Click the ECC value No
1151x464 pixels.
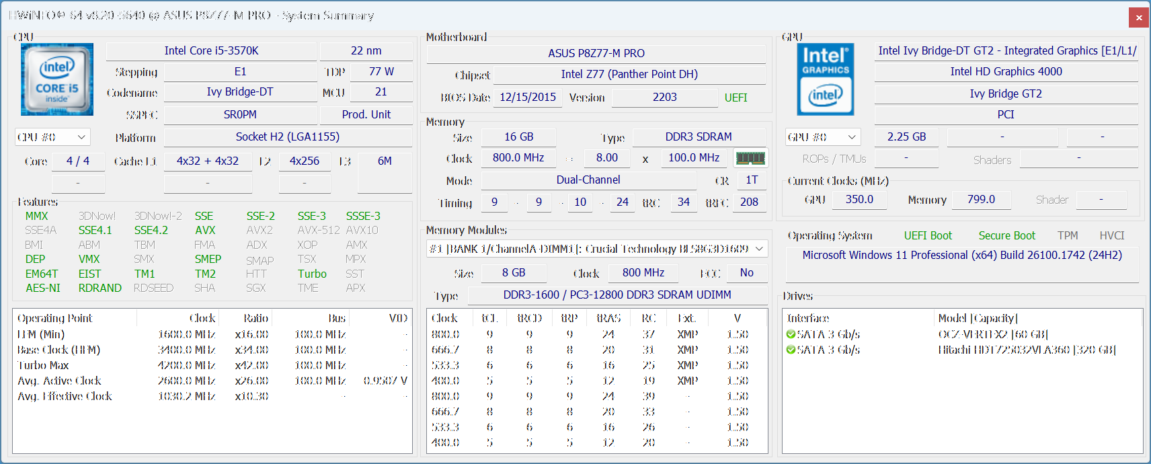coord(747,273)
